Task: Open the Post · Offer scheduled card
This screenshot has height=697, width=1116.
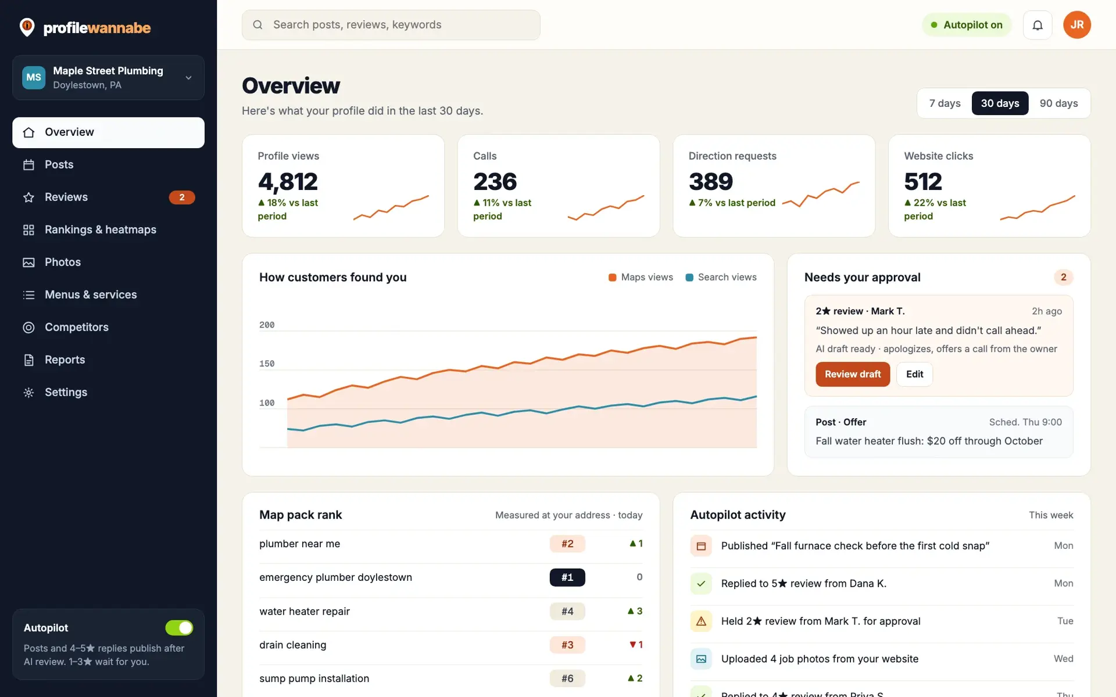Action: 939,432
